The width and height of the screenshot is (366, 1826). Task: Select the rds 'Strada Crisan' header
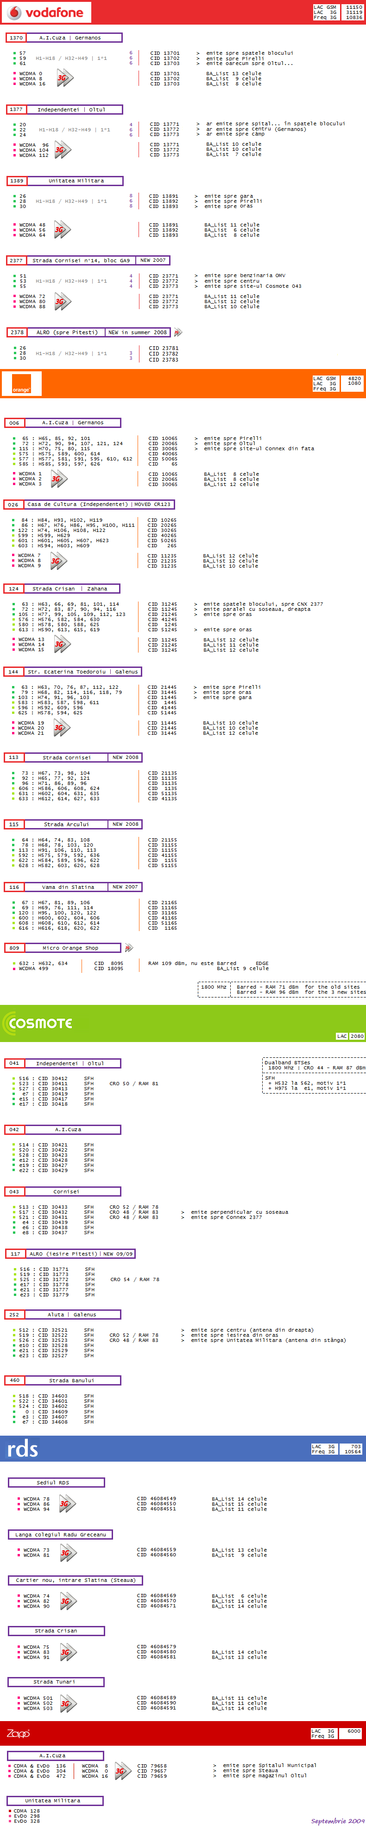point(56,1630)
